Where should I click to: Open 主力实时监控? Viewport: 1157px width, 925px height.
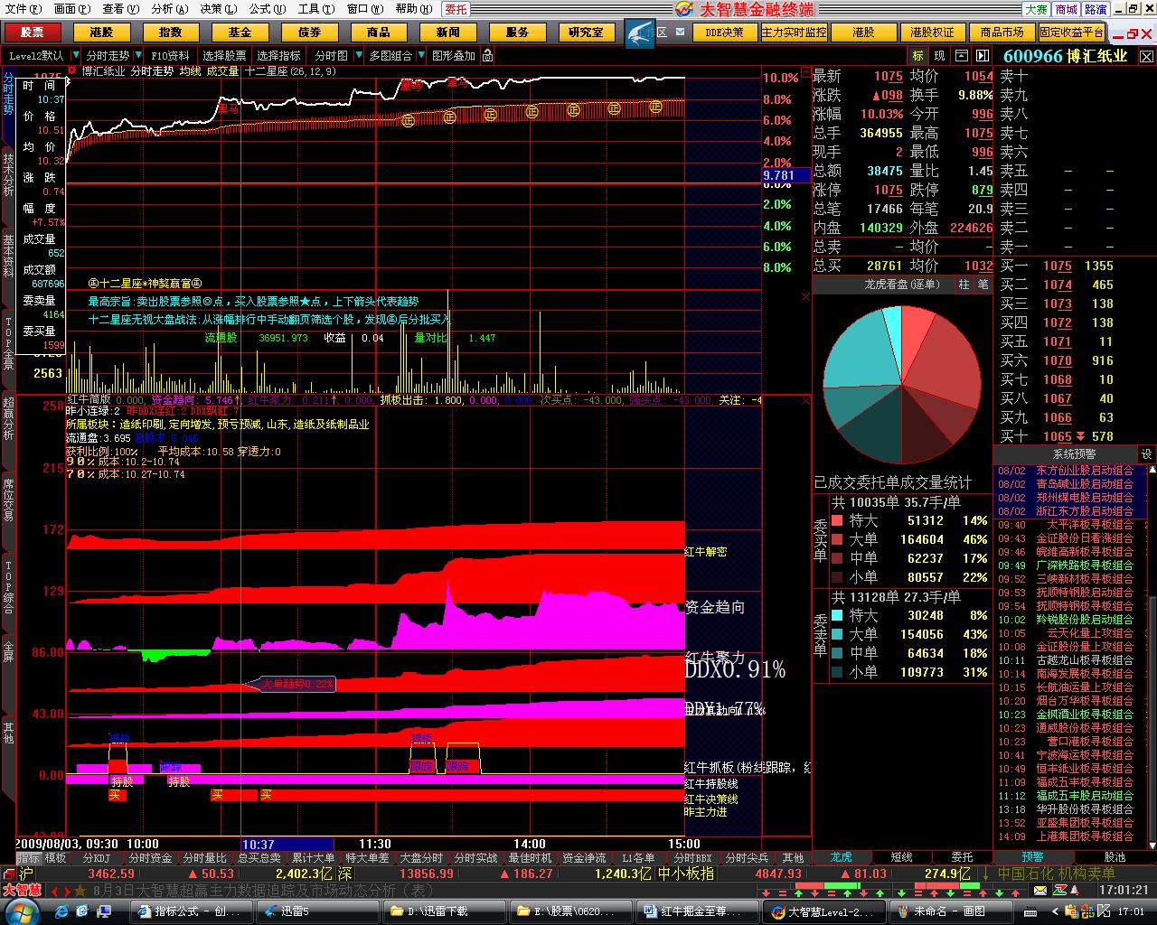coord(794,32)
